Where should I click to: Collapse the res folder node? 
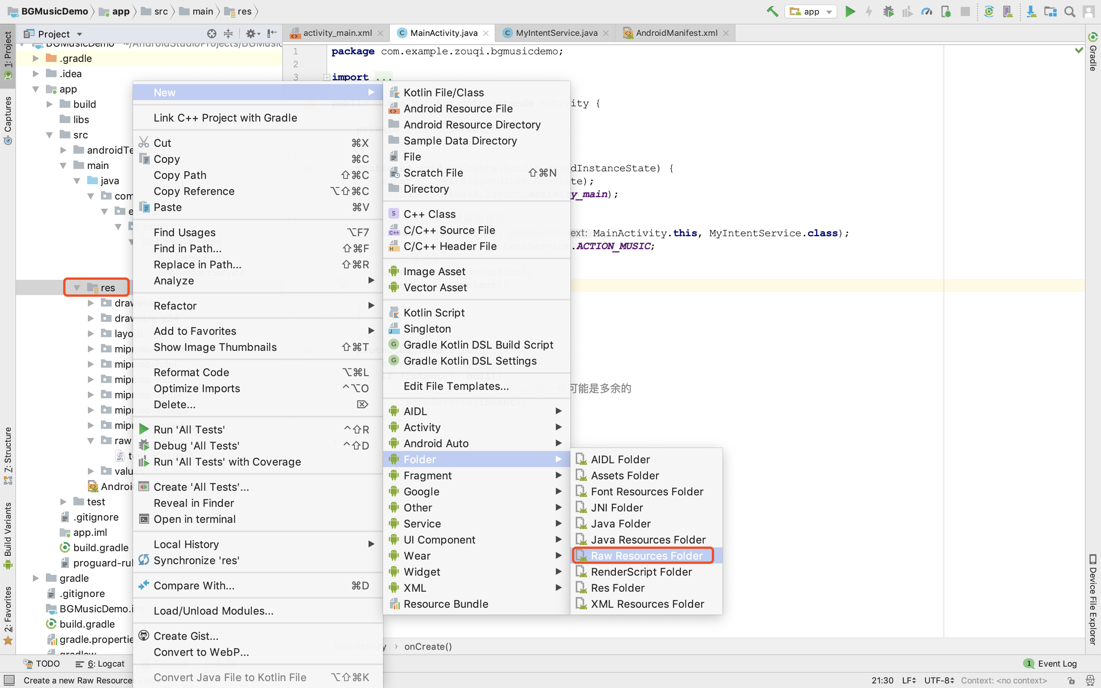click(x=77, y=287)
